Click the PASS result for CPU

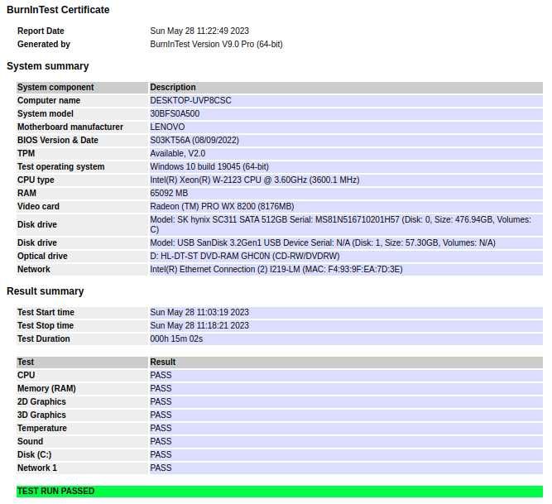pos(161,376)
